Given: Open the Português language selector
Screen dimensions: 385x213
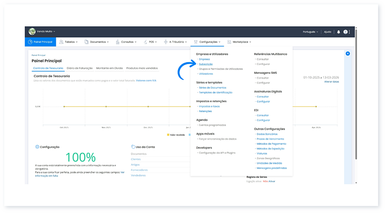Looking at the screenshot, I should (x=310, y=32).
